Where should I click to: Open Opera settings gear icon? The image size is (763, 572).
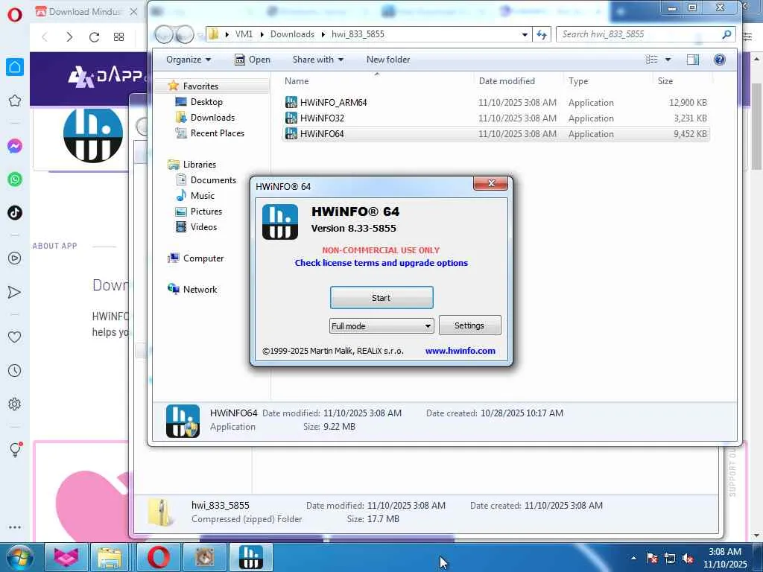tap(15, 404)
